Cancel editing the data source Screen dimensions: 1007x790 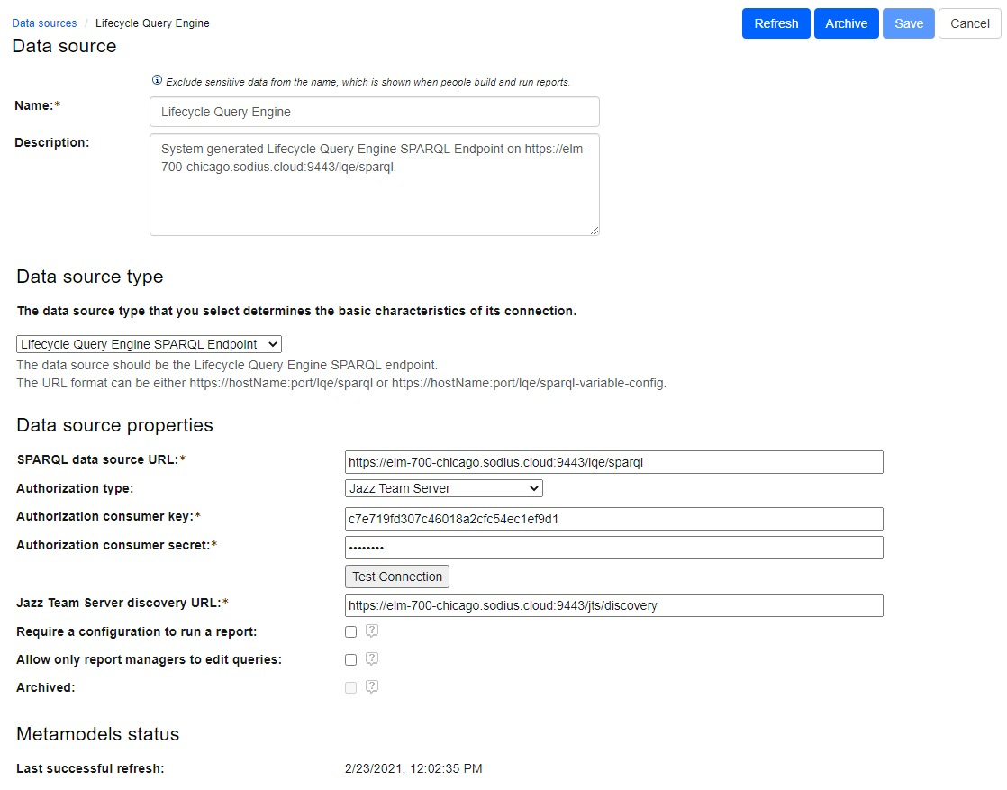click(x=969, y=23)
